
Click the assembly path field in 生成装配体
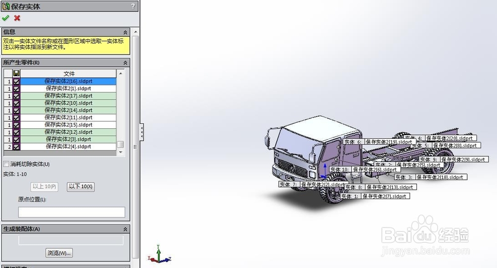tap(71, 240)
